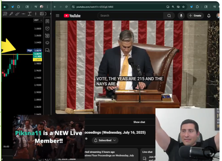Image resolution: width=222 pixels, height=161 pixels.
Task: Click the 06:00 time axis label
Action: point(6,146)
